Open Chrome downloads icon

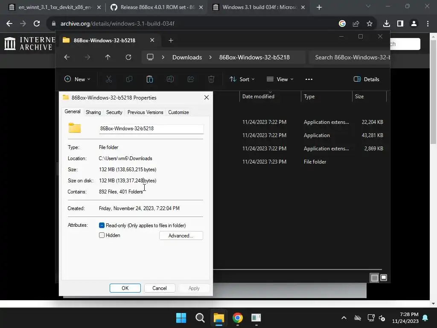tap(387, 24)
